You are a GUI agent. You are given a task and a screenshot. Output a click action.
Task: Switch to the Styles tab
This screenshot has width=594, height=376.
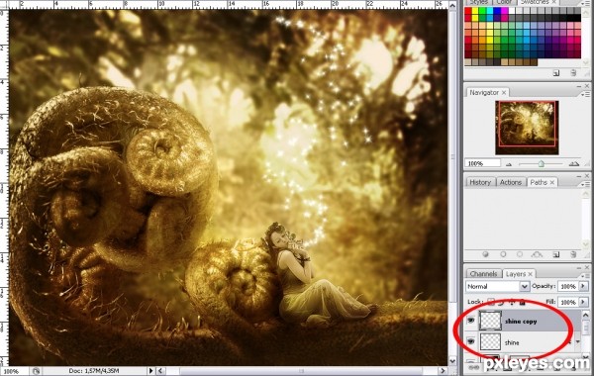479,2
